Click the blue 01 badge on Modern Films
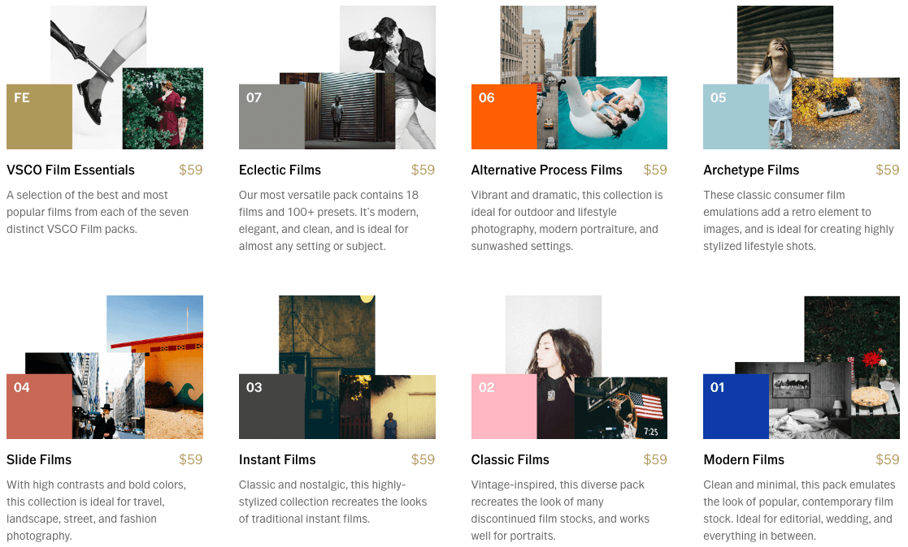 tap(734, 403)
